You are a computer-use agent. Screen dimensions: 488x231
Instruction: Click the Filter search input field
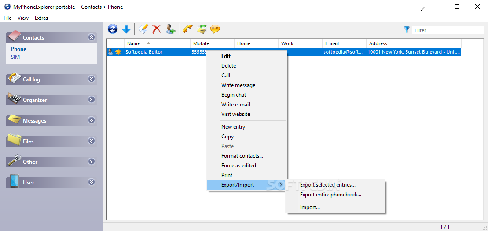click(x=448, y=30)
